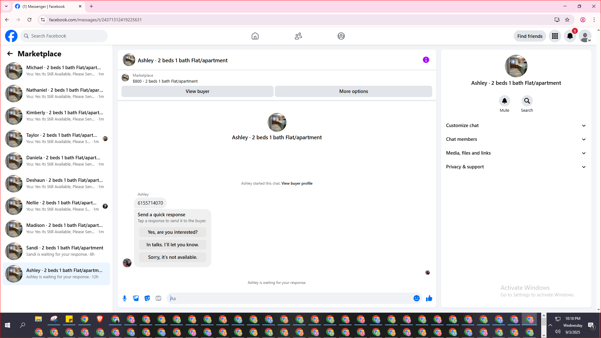The image size is (601, 338).
Task: Open Brave browser from taskbar
Action: coord(100,319)
